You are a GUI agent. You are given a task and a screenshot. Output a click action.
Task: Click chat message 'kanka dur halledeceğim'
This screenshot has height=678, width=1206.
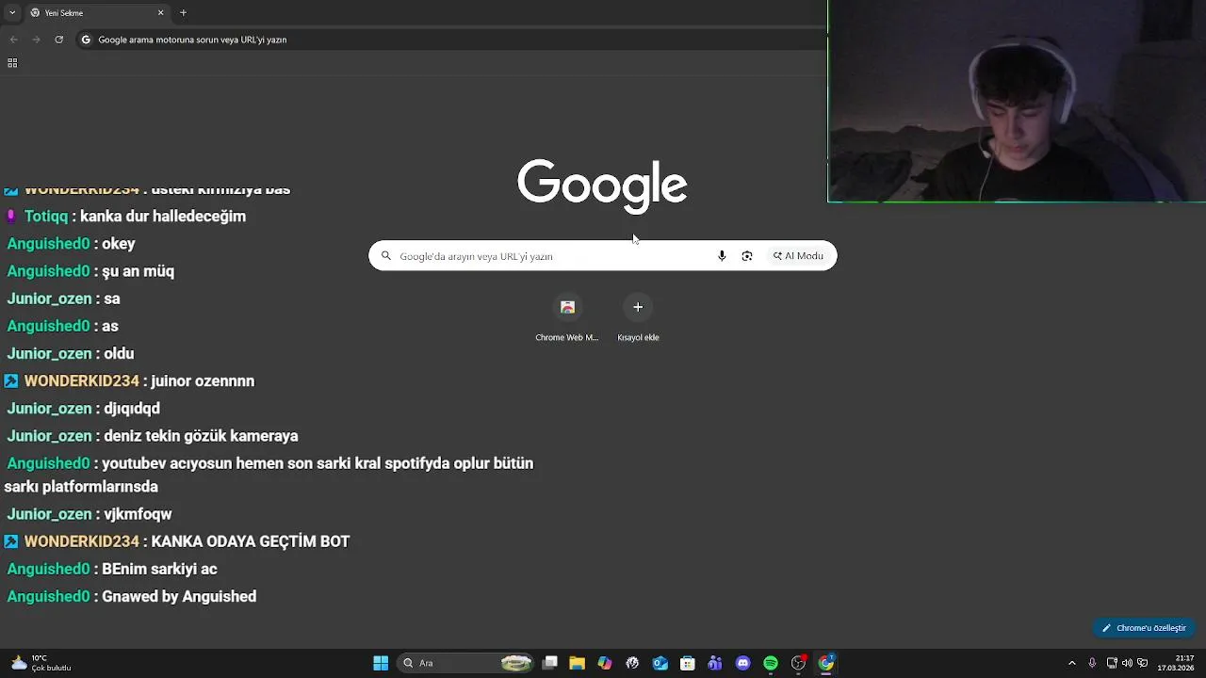163,216
